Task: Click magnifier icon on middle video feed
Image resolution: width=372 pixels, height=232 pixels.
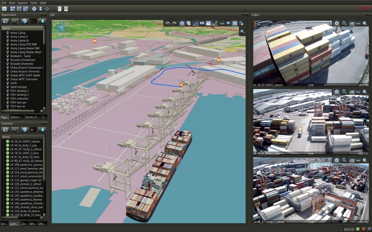Action: coord(345,92)
